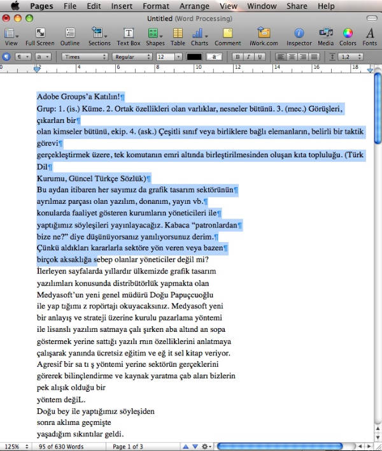Click the text background color swatch
The width and height of the screenshot is (382, 451).
pos(214,57)
